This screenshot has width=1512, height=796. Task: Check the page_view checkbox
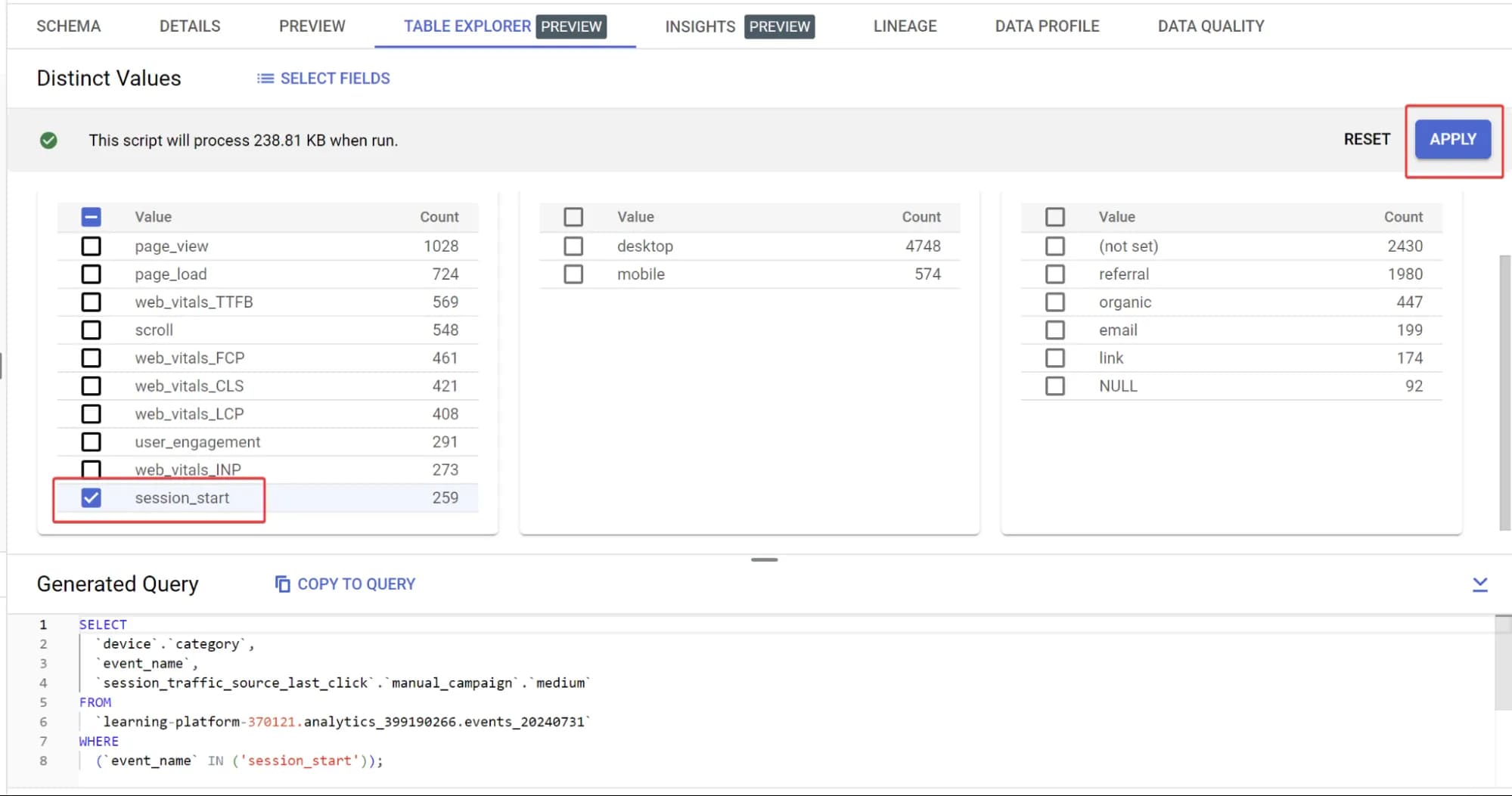[91, 246]
